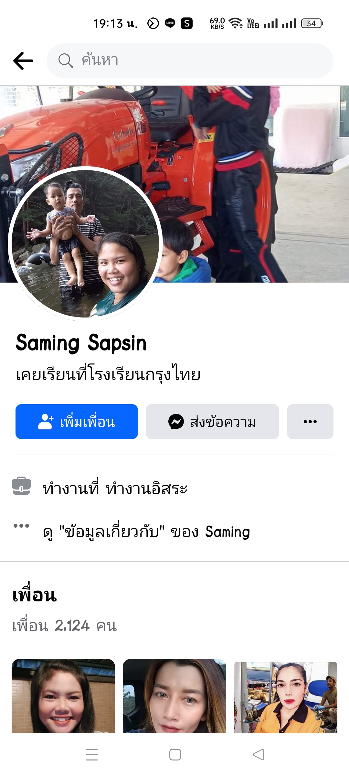Click the add-person icon on blue button
The height and width of the screenshot is (776, 349).
pos(46,422)
